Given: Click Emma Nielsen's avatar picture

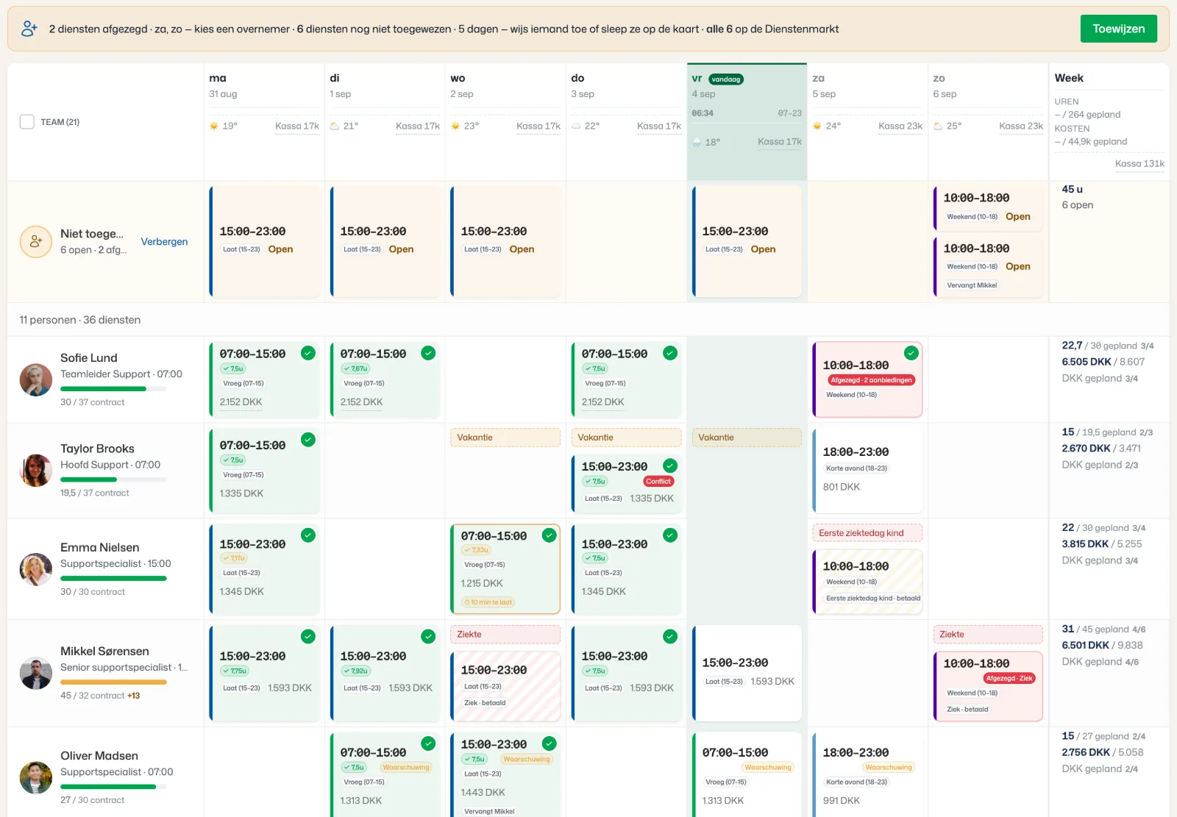Looking at the screenshot, I should click(35, 569).
